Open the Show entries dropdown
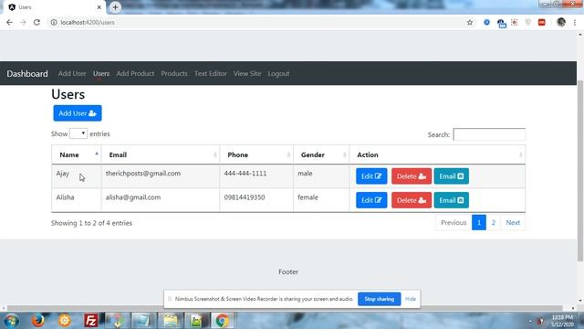584x329 pixels. point(78,133)
